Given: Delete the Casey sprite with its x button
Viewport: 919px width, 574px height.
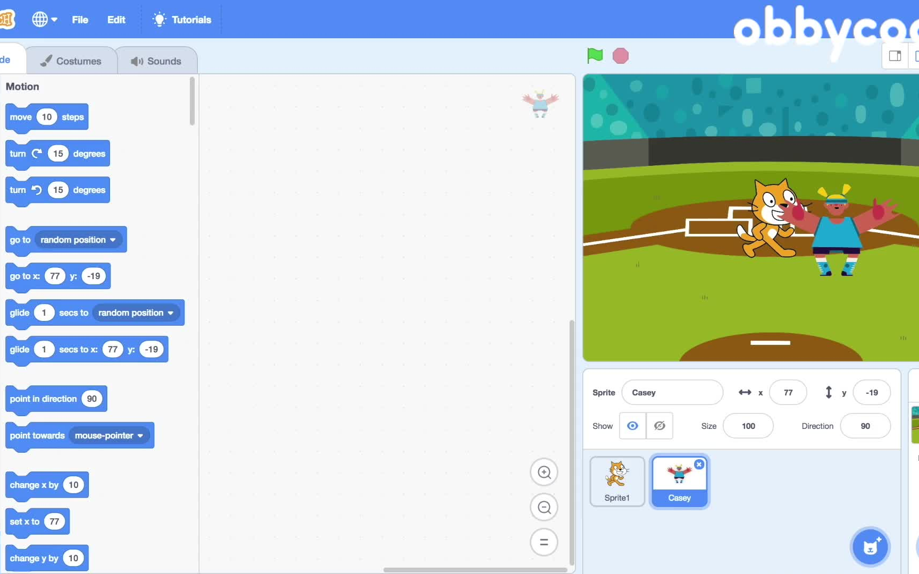Looking at the screenshot, I should pyautogui.click(x=699, y=464).
